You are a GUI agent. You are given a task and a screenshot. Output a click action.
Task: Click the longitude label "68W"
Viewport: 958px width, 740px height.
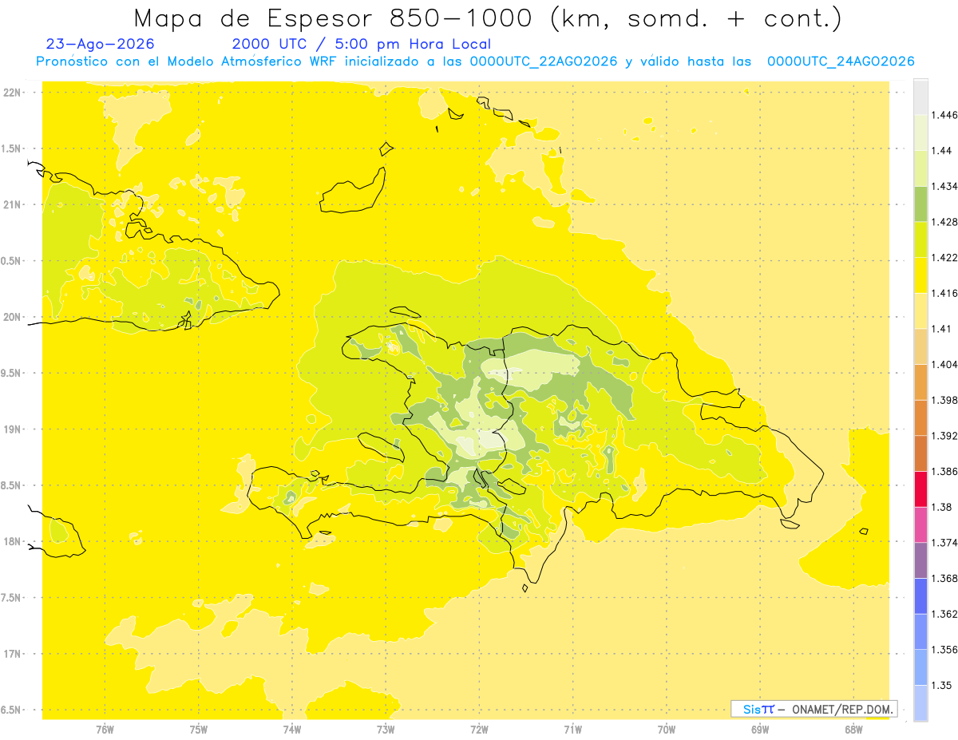pos(853,730)
